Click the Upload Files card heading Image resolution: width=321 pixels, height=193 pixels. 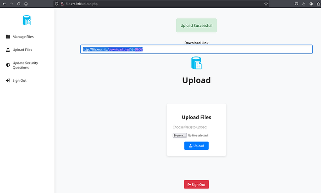pyautogui.click(x=196, y=117)
